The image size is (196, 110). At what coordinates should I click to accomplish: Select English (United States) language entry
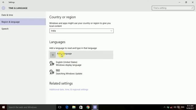tap(81, 64)
